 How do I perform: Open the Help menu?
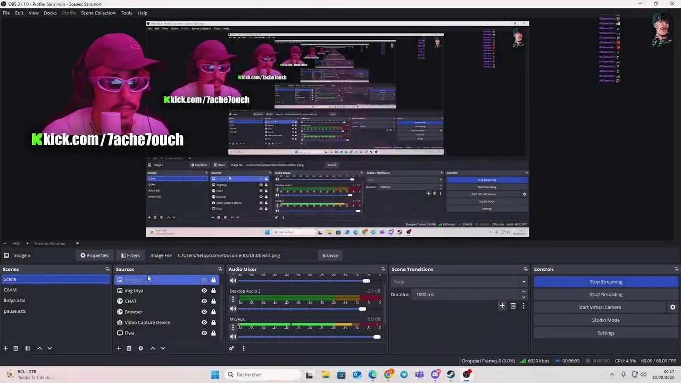(x=143, y=13)
